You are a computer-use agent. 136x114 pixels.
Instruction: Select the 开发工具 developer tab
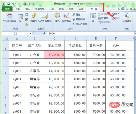93,9
